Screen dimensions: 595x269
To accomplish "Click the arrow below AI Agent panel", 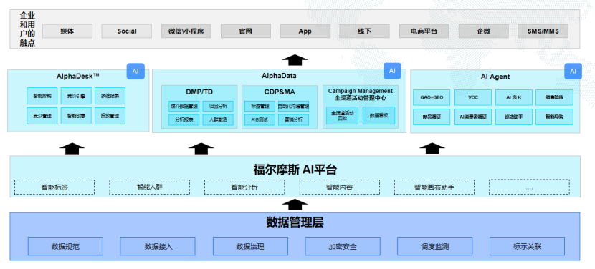I will coord(432,148).
